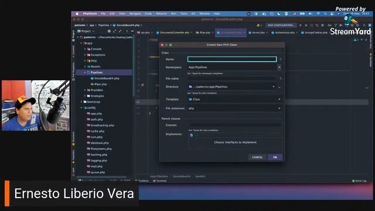Collapse the Pipelines folder

(85, 73)
